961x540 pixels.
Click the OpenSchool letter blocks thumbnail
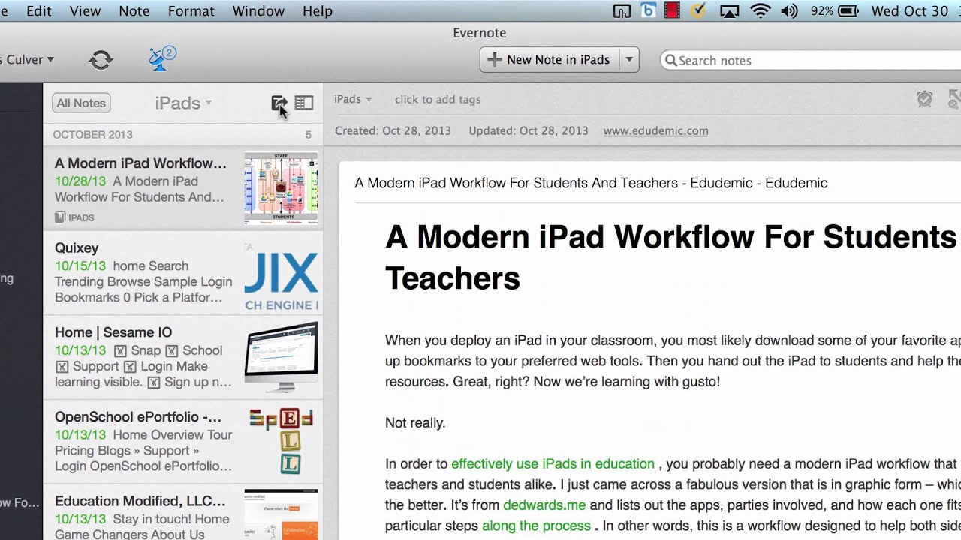282,442
